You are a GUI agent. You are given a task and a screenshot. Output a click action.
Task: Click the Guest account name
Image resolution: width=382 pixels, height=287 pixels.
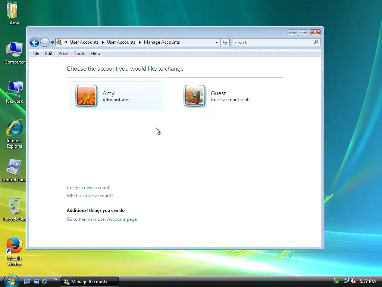point(218,93)
